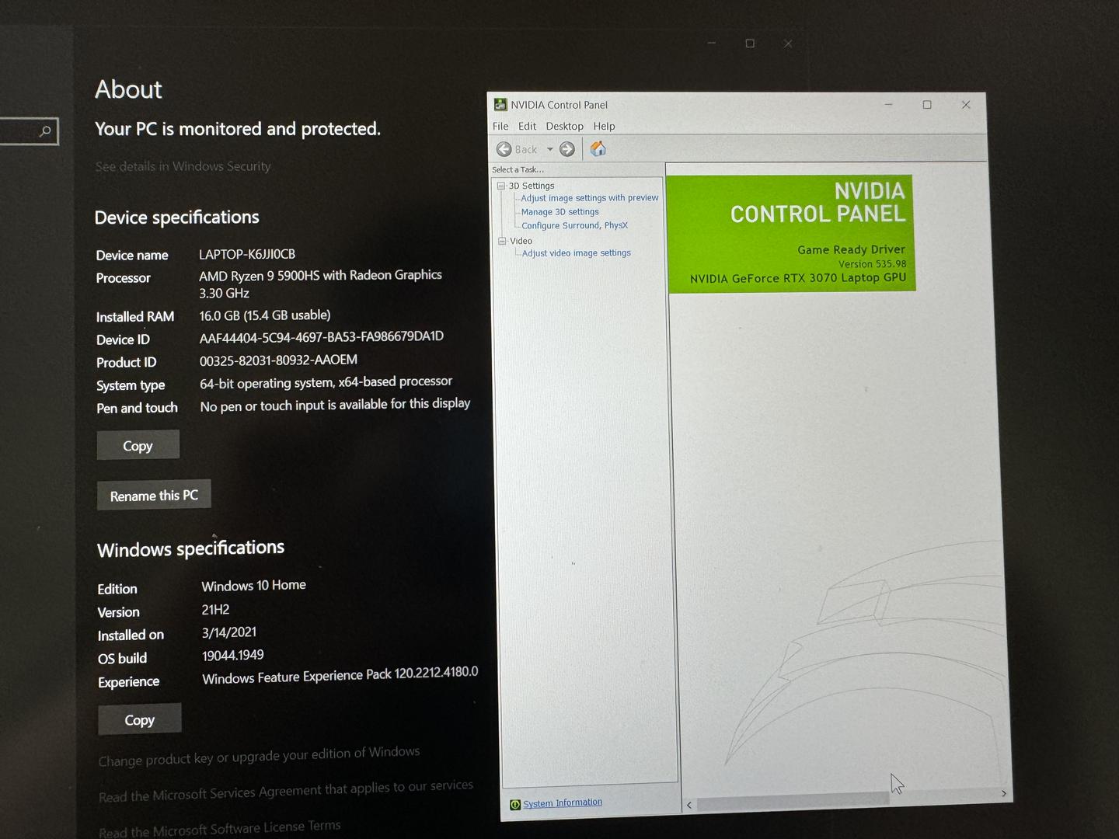
Task: Open the Microsoft Software License Terms link
Action: (220, 828)
